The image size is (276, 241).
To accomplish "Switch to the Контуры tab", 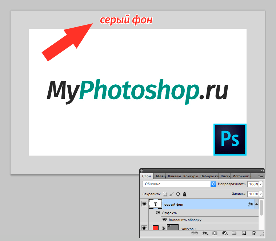I will point(190,176).
